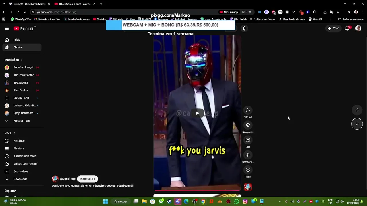Click the #danilogentili hashtag
Viewport: 367px width, 206px height.
click(x=125, y=186)
